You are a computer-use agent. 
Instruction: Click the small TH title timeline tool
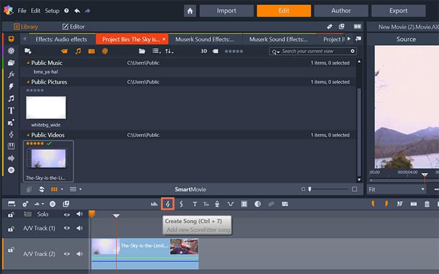click(x=206, y=204)
